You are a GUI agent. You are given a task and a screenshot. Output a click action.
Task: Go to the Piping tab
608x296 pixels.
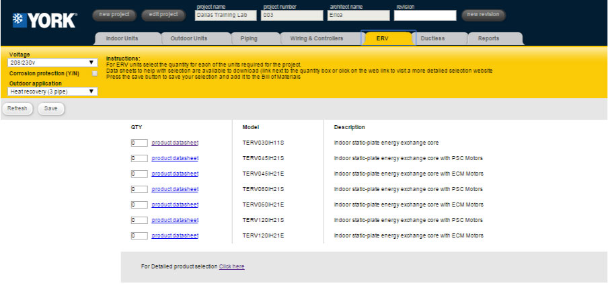[x=249, y=38]
